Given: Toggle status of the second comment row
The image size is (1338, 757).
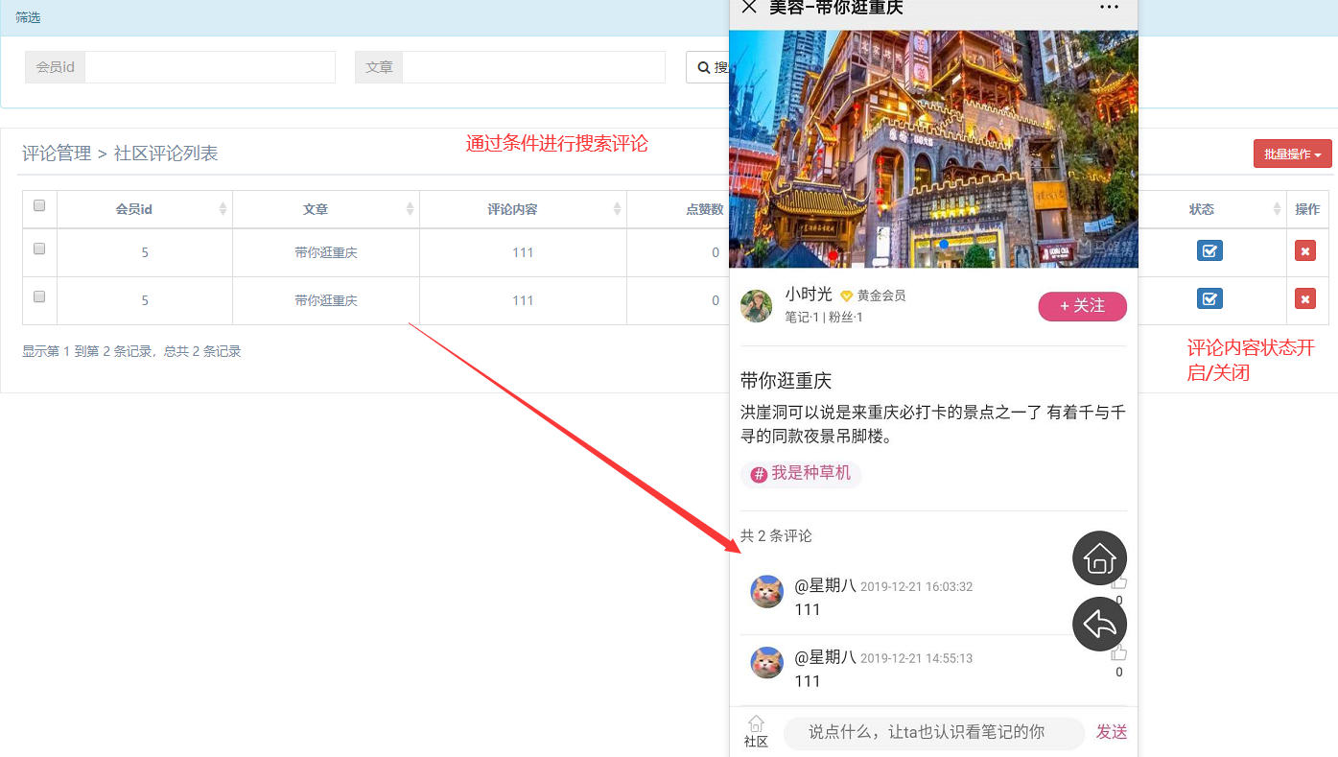Looking at the screenshot, I should point(1209,298).
